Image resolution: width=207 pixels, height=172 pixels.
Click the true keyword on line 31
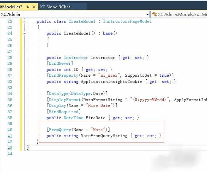coord(164,75)
